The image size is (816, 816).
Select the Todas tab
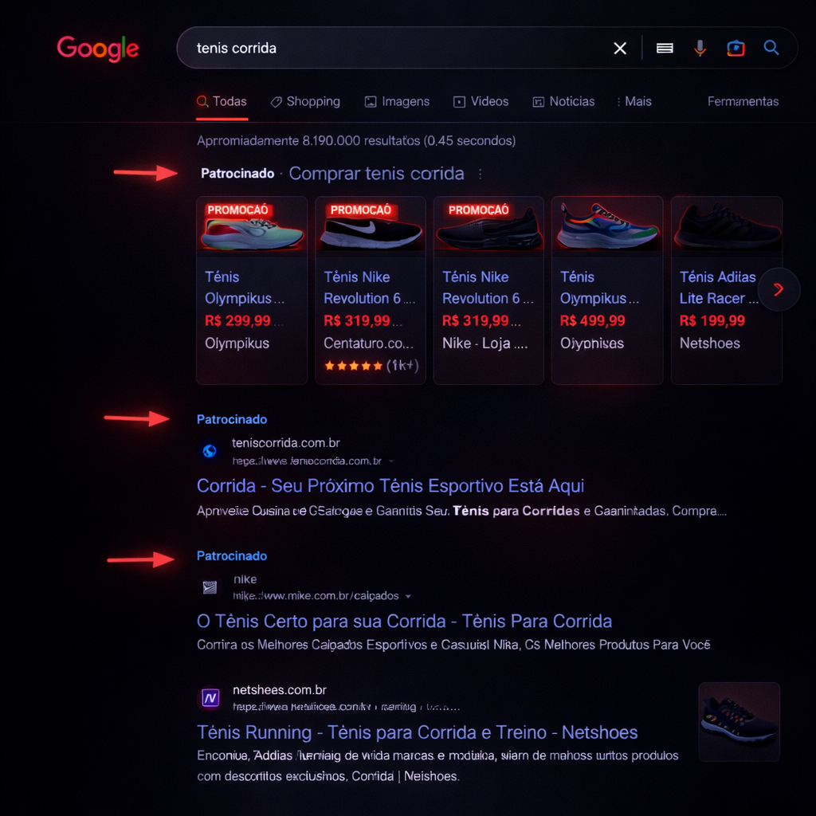(222, 101)
